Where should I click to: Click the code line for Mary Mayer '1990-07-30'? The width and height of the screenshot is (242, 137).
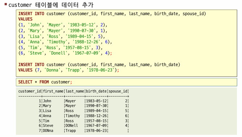(62, 31)
